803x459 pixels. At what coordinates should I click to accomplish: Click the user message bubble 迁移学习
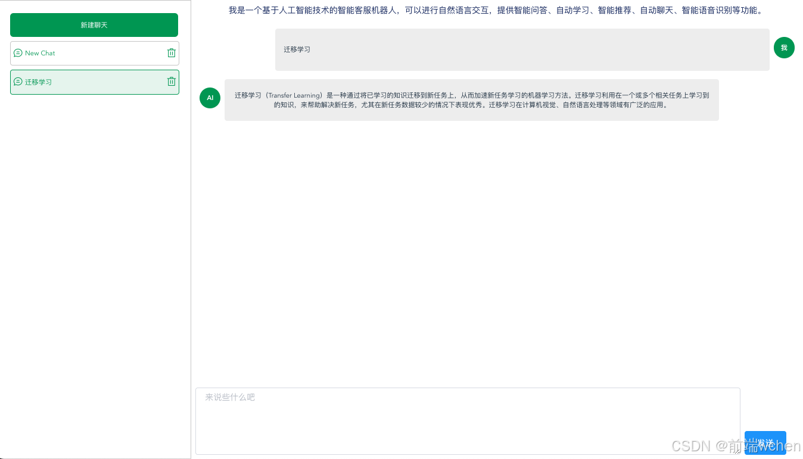pos(522,49)
